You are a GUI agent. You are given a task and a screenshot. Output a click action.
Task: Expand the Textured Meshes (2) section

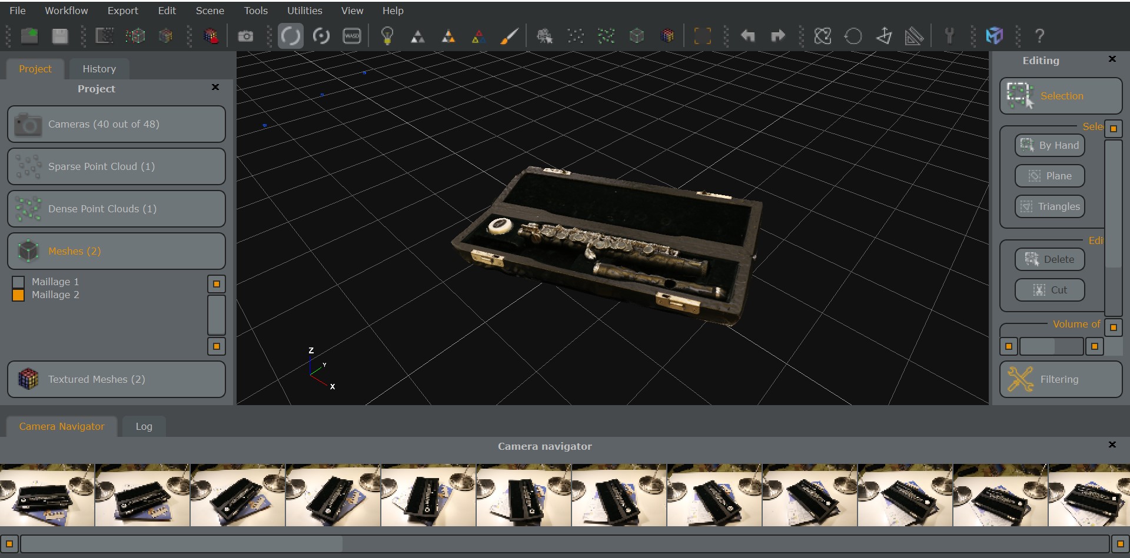[117, 379]
